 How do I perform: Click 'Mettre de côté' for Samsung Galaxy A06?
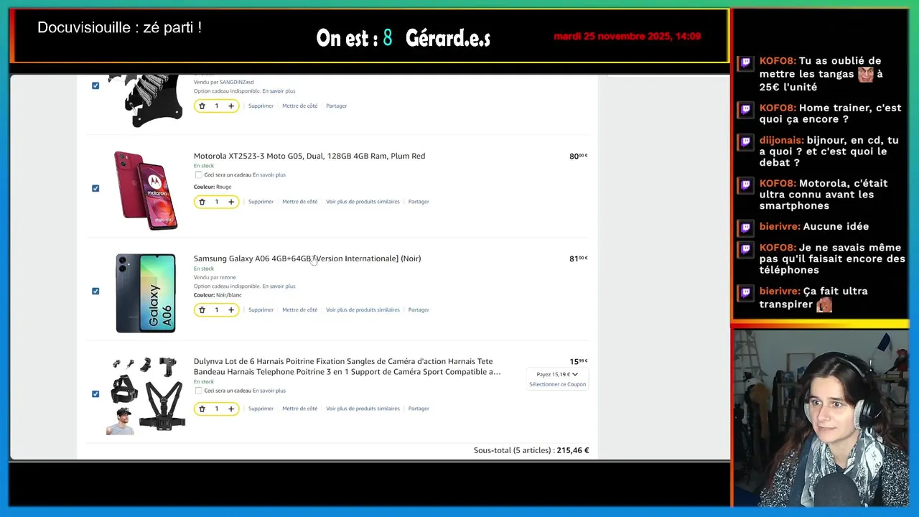pos(300,310)
